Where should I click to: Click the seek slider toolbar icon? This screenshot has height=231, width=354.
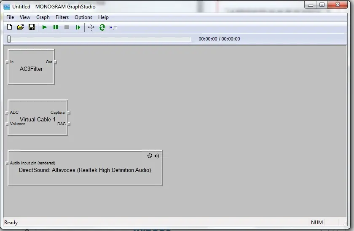click(x=113, y=27)
